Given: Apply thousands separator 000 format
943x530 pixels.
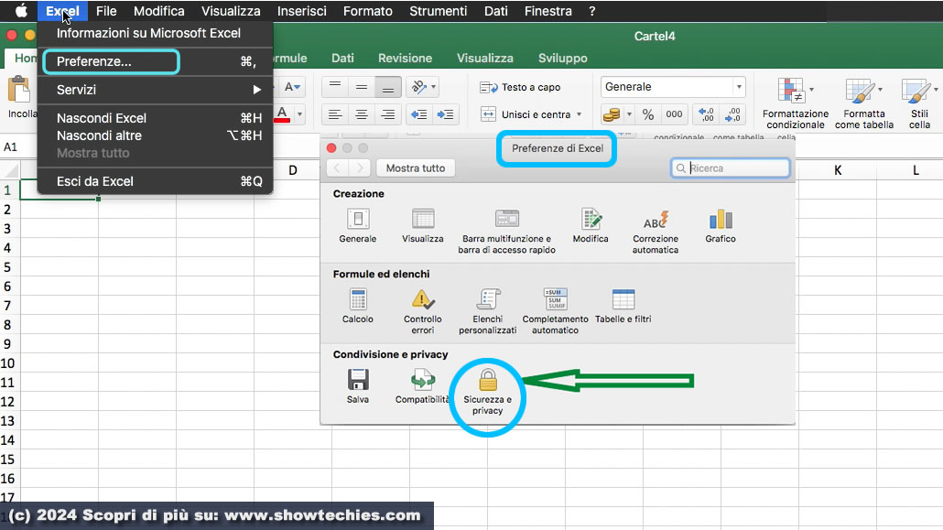Looking at the screenshot, I should click(674, 114).
